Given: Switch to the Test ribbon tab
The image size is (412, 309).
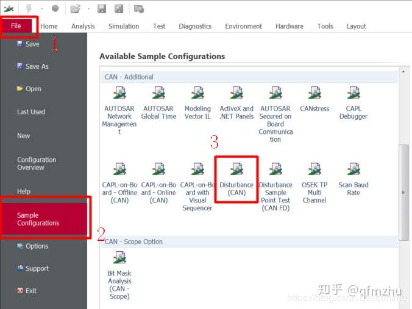Looking at the screenshot, I should pyautogui.click(x=159, y=26).
